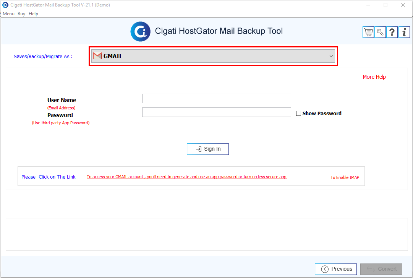The height and width of the screenshot is (278, 413).
Task: Open the GMAIL app password link
Action: point(187,177)
